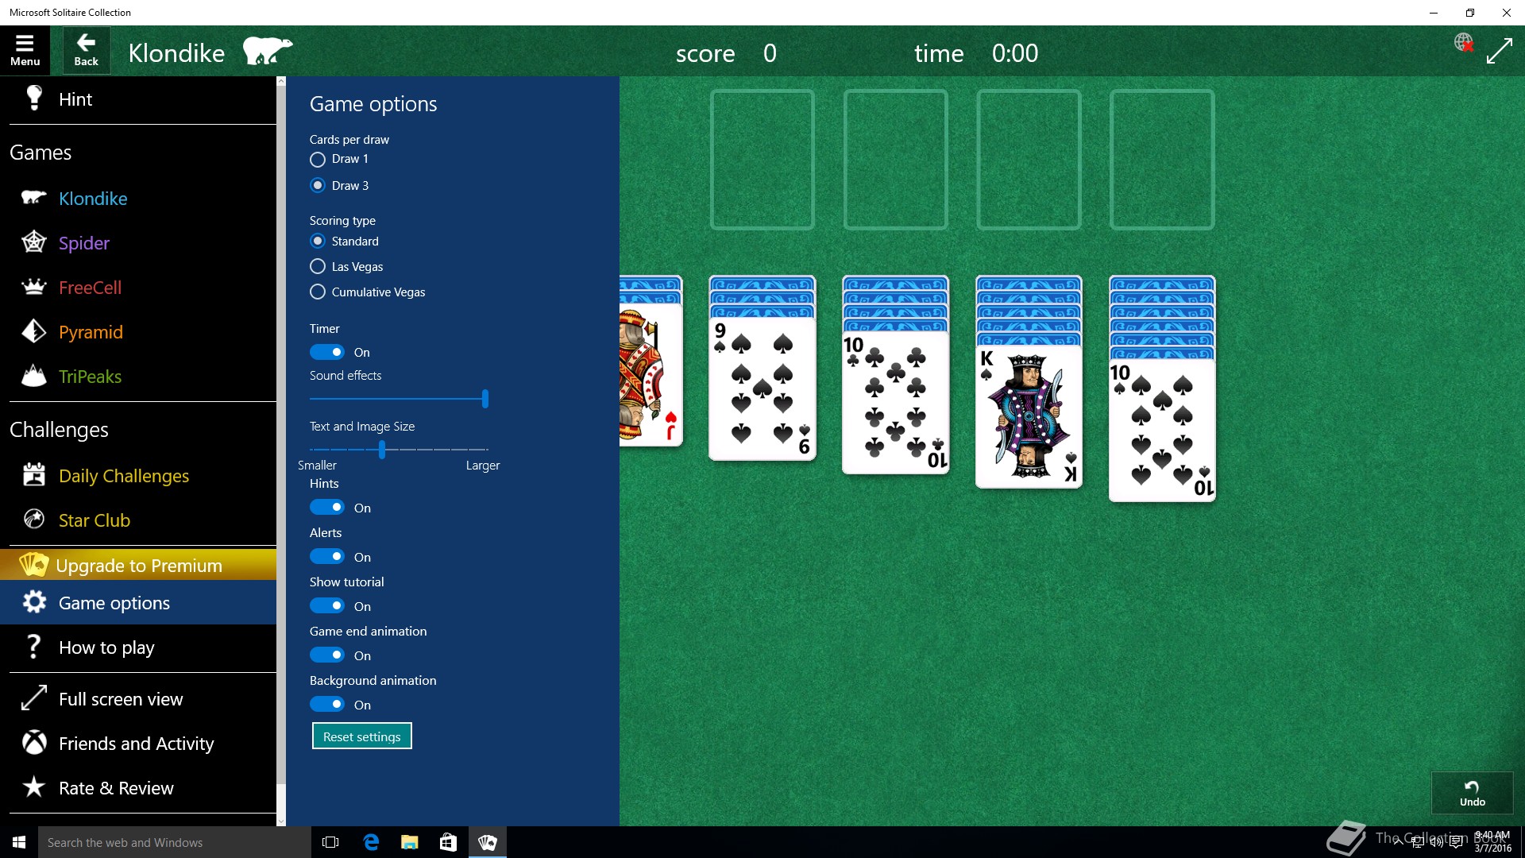Click the network status globe icon
1525x858 pixels.
[1464, 42]
